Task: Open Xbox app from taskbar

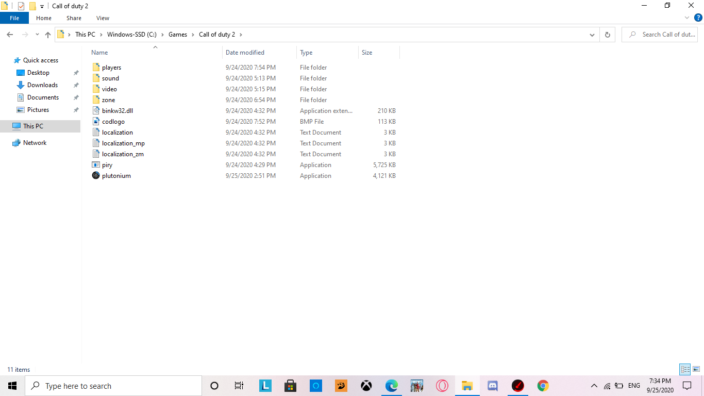Action: point(366,386)
